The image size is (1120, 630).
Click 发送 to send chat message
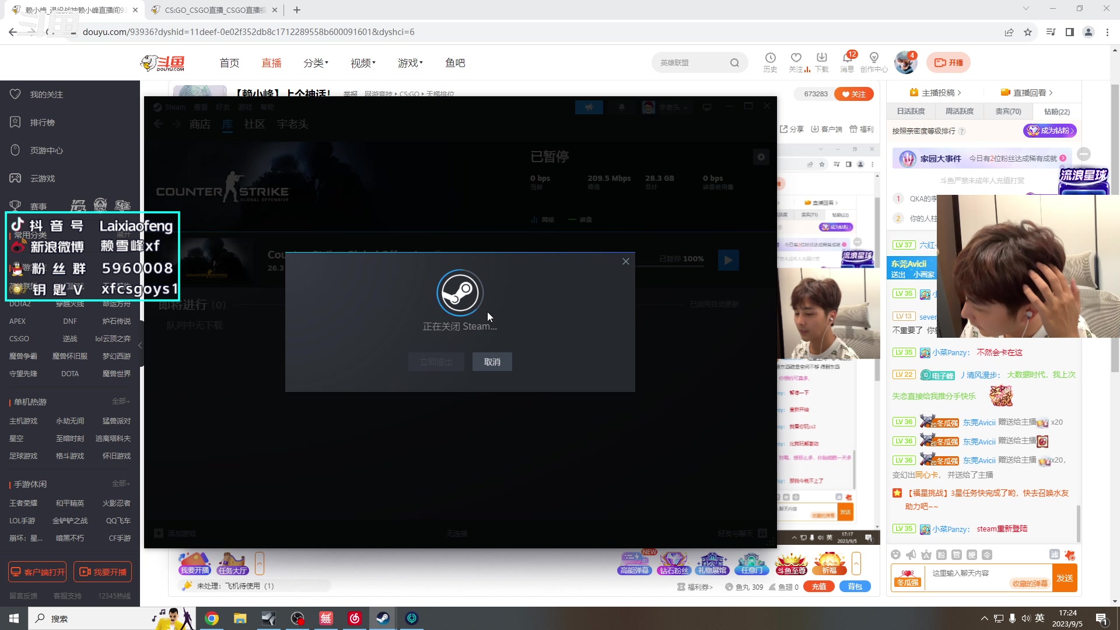pyautogui.click(x=1065, y=578)
